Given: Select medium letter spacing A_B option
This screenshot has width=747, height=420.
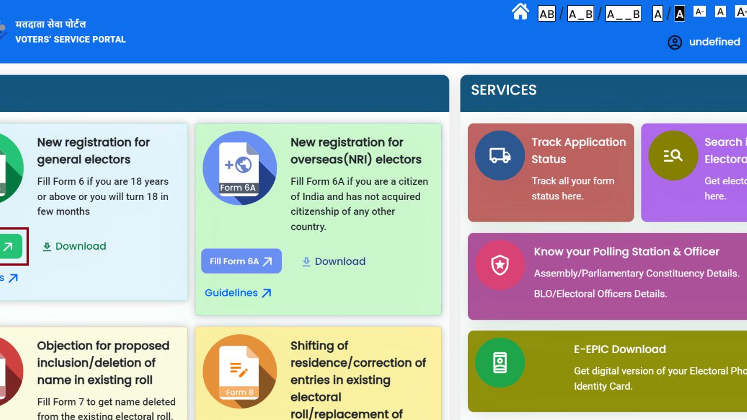Looking at the screenshot, I should pos(580,13).
